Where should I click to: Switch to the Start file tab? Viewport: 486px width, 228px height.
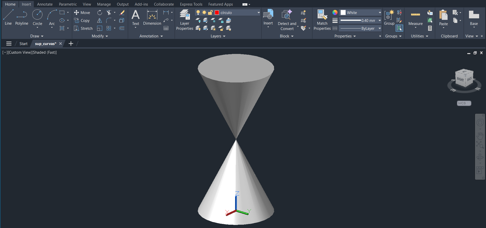coord(23,44)
